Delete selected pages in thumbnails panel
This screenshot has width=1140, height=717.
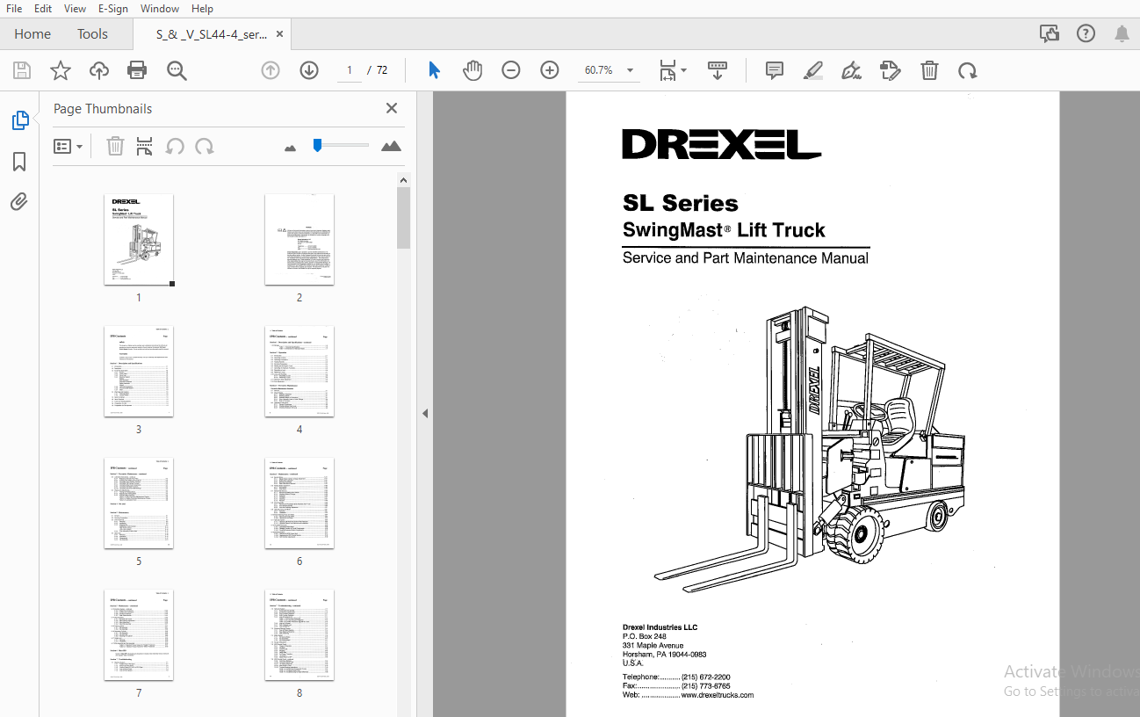tap(115, 147)
